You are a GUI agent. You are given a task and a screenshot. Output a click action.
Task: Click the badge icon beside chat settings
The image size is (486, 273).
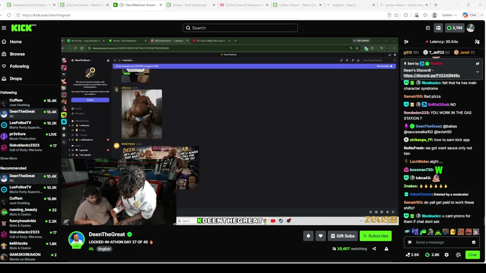[x=458, y=255]
